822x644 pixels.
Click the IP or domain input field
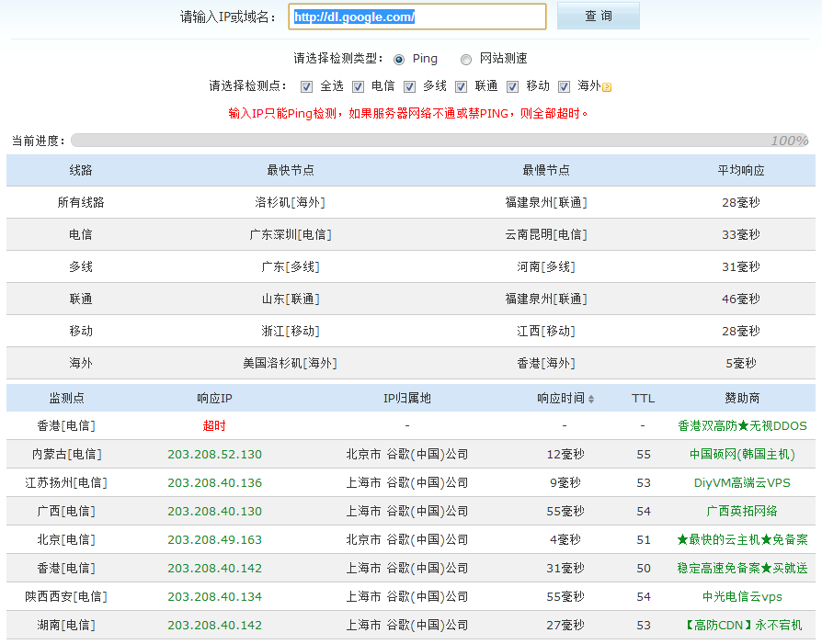417,17
